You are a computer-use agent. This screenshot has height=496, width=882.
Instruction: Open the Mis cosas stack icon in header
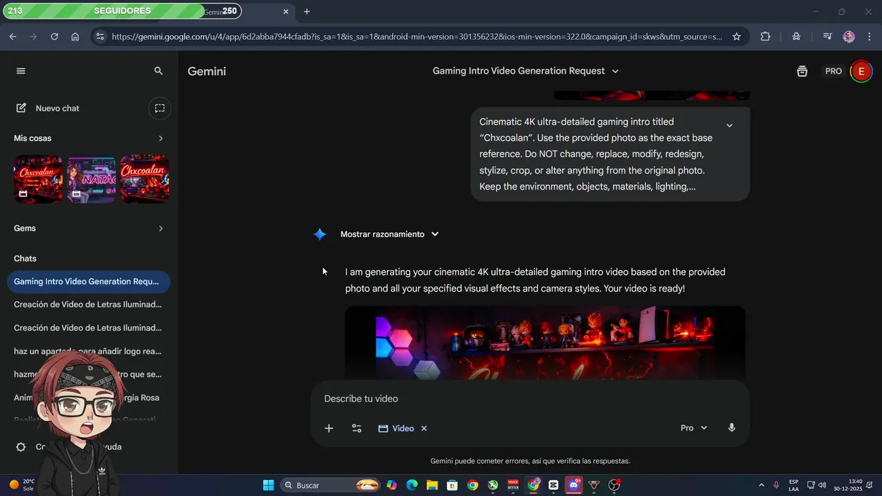(x=802, y=71)
